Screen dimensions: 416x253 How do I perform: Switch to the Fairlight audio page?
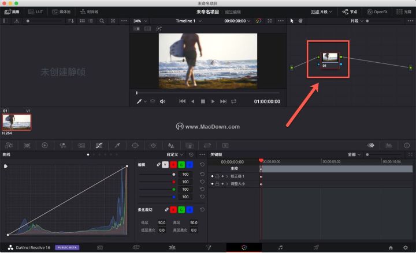[x=280, y=248]
